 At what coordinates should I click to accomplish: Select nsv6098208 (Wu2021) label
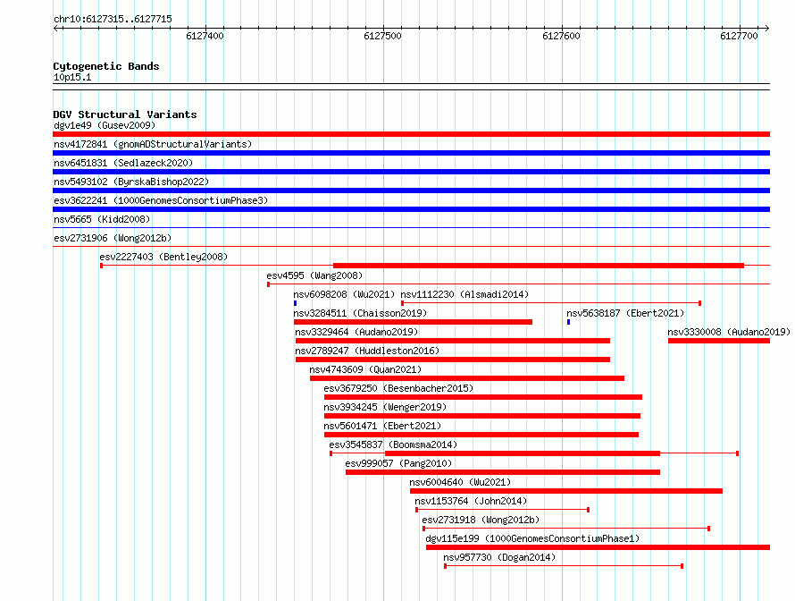click(344, 294)
